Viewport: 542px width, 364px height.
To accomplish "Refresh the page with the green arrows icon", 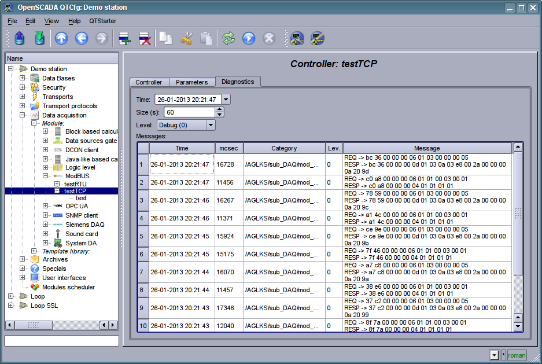I will coord(228,39).
